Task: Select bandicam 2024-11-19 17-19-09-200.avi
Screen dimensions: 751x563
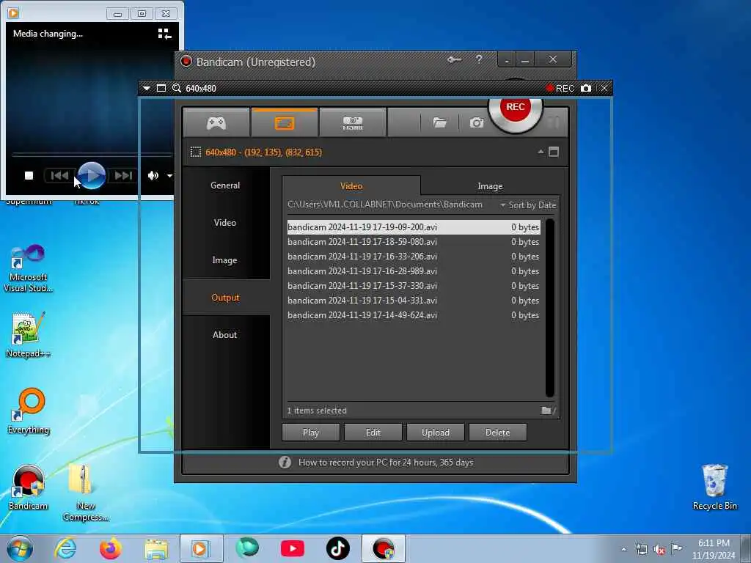Action: coord(414,227)
